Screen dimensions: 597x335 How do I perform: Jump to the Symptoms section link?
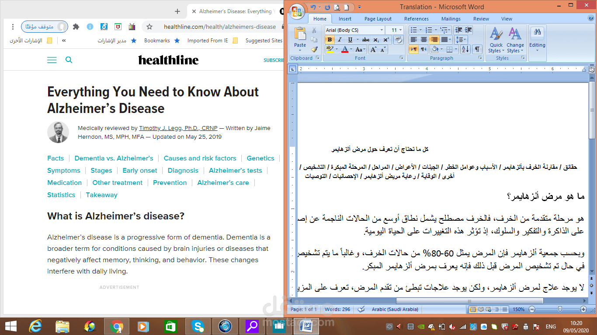64,171
